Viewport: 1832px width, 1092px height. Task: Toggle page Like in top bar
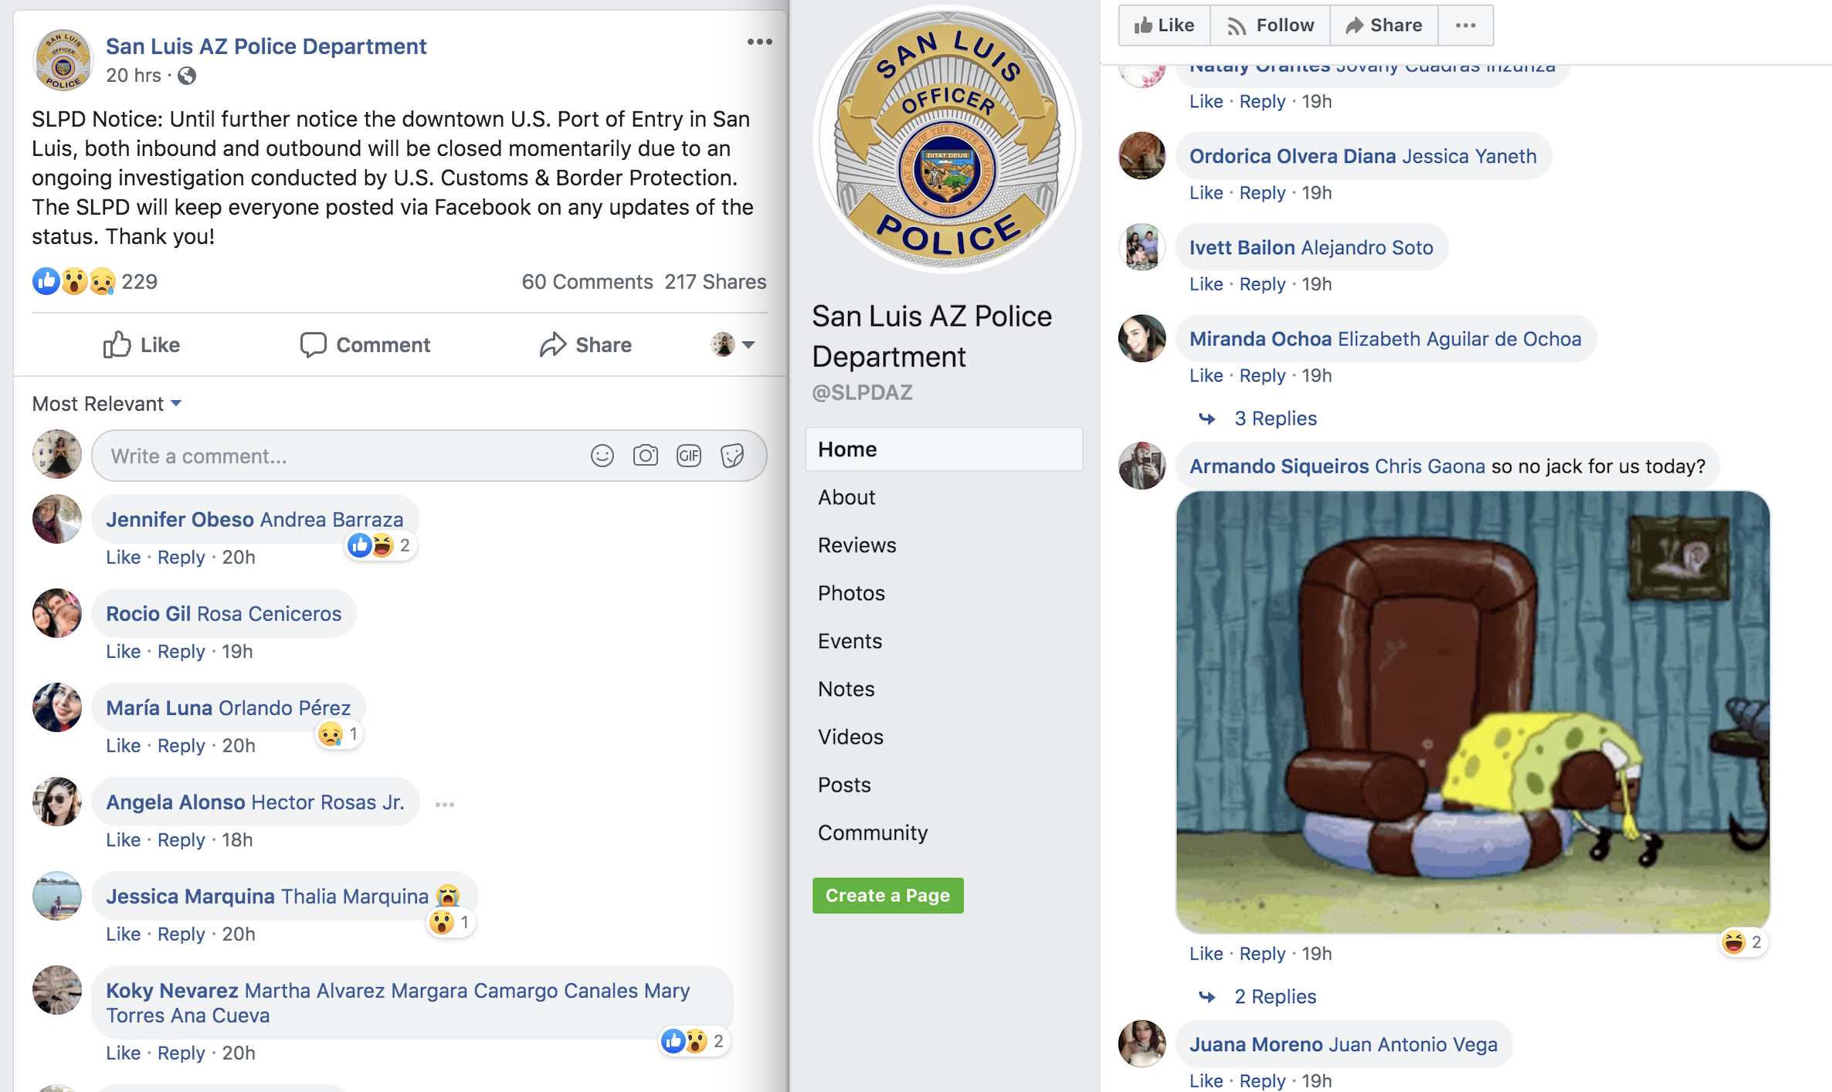1164,25
